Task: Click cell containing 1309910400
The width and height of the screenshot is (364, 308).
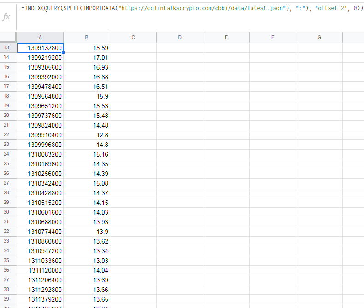Action: 40,135
